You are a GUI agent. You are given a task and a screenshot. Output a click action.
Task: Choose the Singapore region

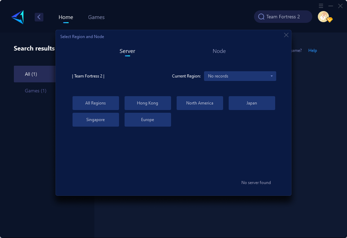[95, 120]
